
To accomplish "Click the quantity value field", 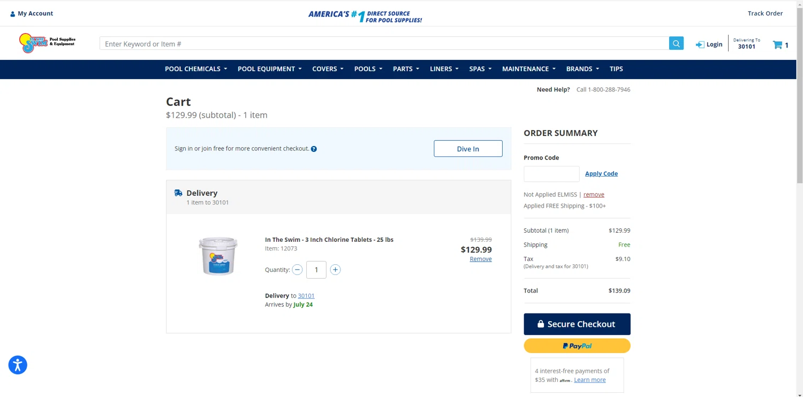I will click(316, 270).
